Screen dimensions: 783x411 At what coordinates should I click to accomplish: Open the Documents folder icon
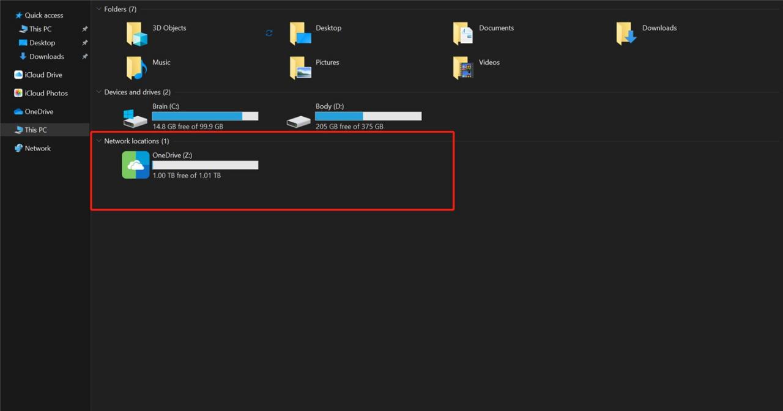click(x=463, y=34)
